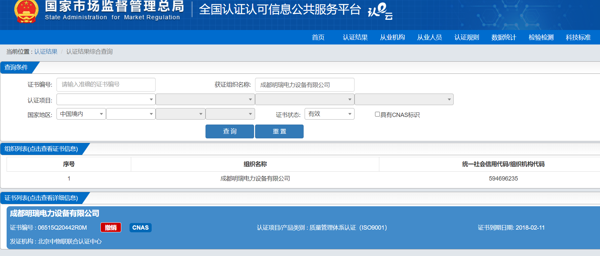This screenshot has width=600, height=256.
Task: Click the national emblem logo
Action: tap(26, 12)
